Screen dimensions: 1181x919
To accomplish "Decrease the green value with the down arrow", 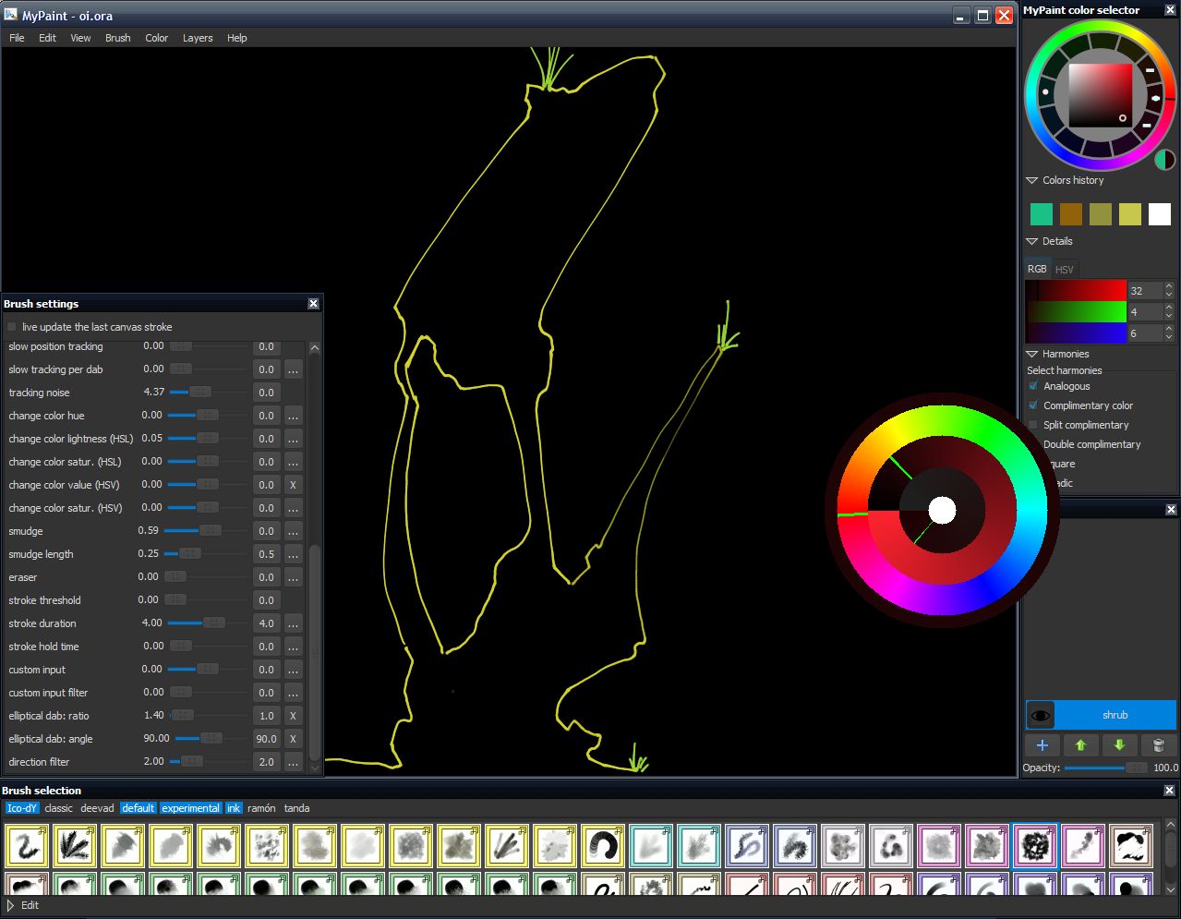I will tap(1169, 316).
